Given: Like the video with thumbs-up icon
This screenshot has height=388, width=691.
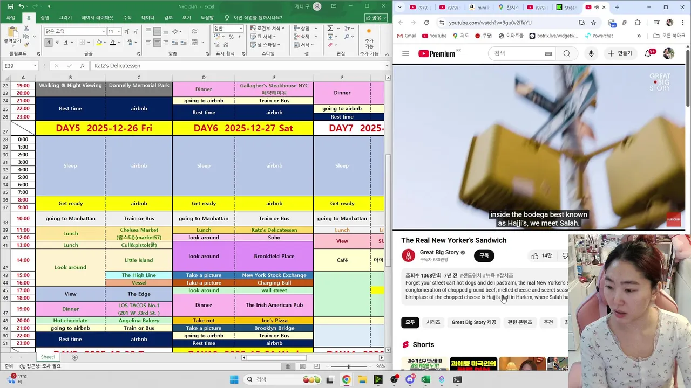Looking at the screenshot, I should (535, 256).
